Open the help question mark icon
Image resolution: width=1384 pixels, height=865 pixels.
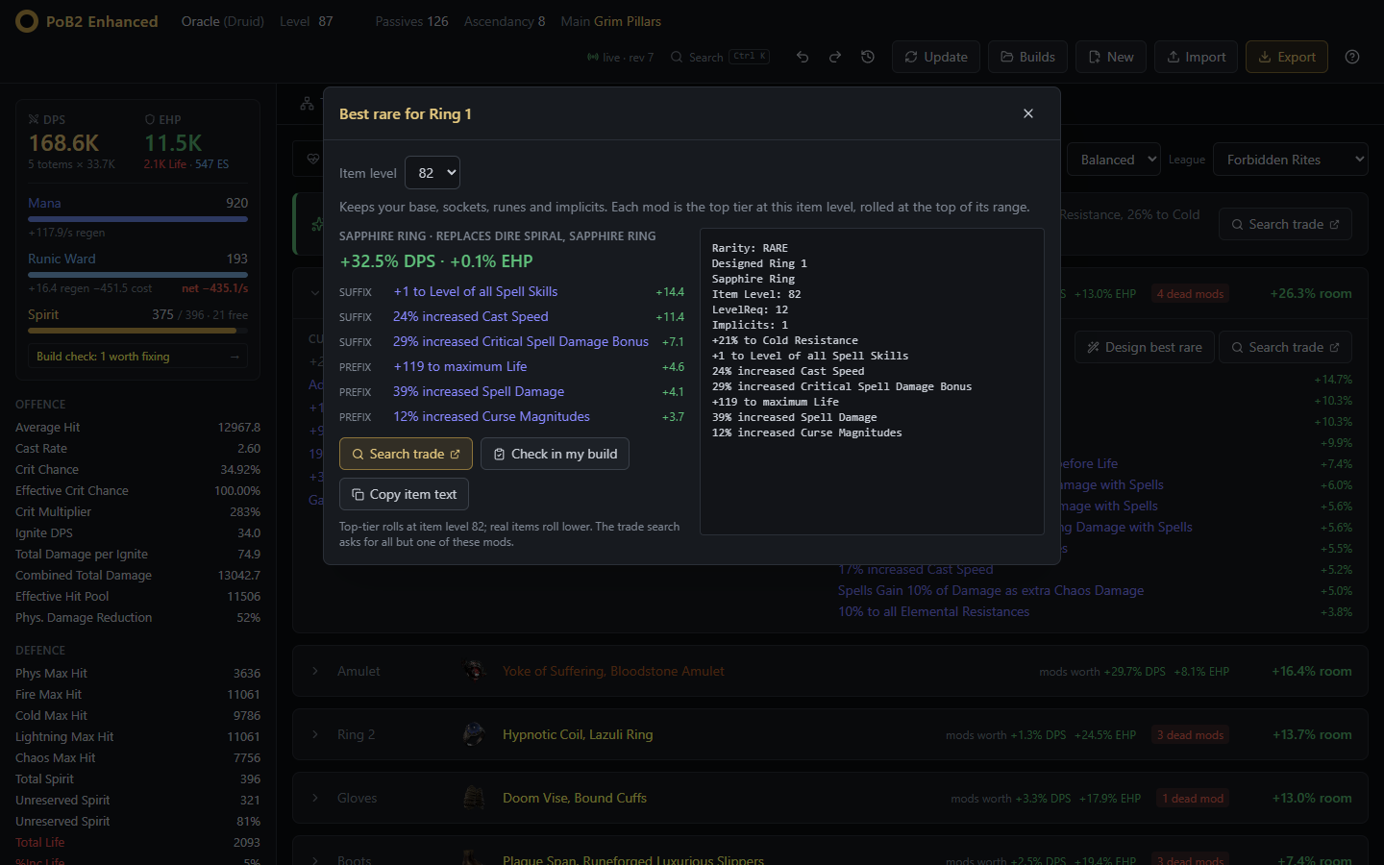point(1352,57)
